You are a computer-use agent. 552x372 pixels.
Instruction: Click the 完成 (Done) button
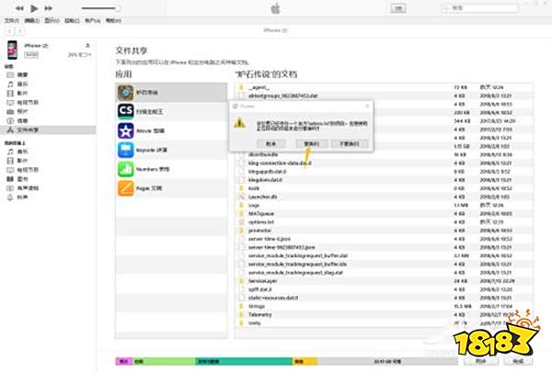pos(518,361)
